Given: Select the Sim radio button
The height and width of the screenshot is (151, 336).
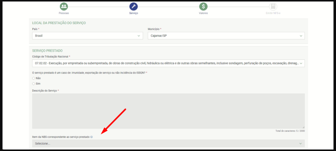Looking at the screenshot, I should (33, 84).
